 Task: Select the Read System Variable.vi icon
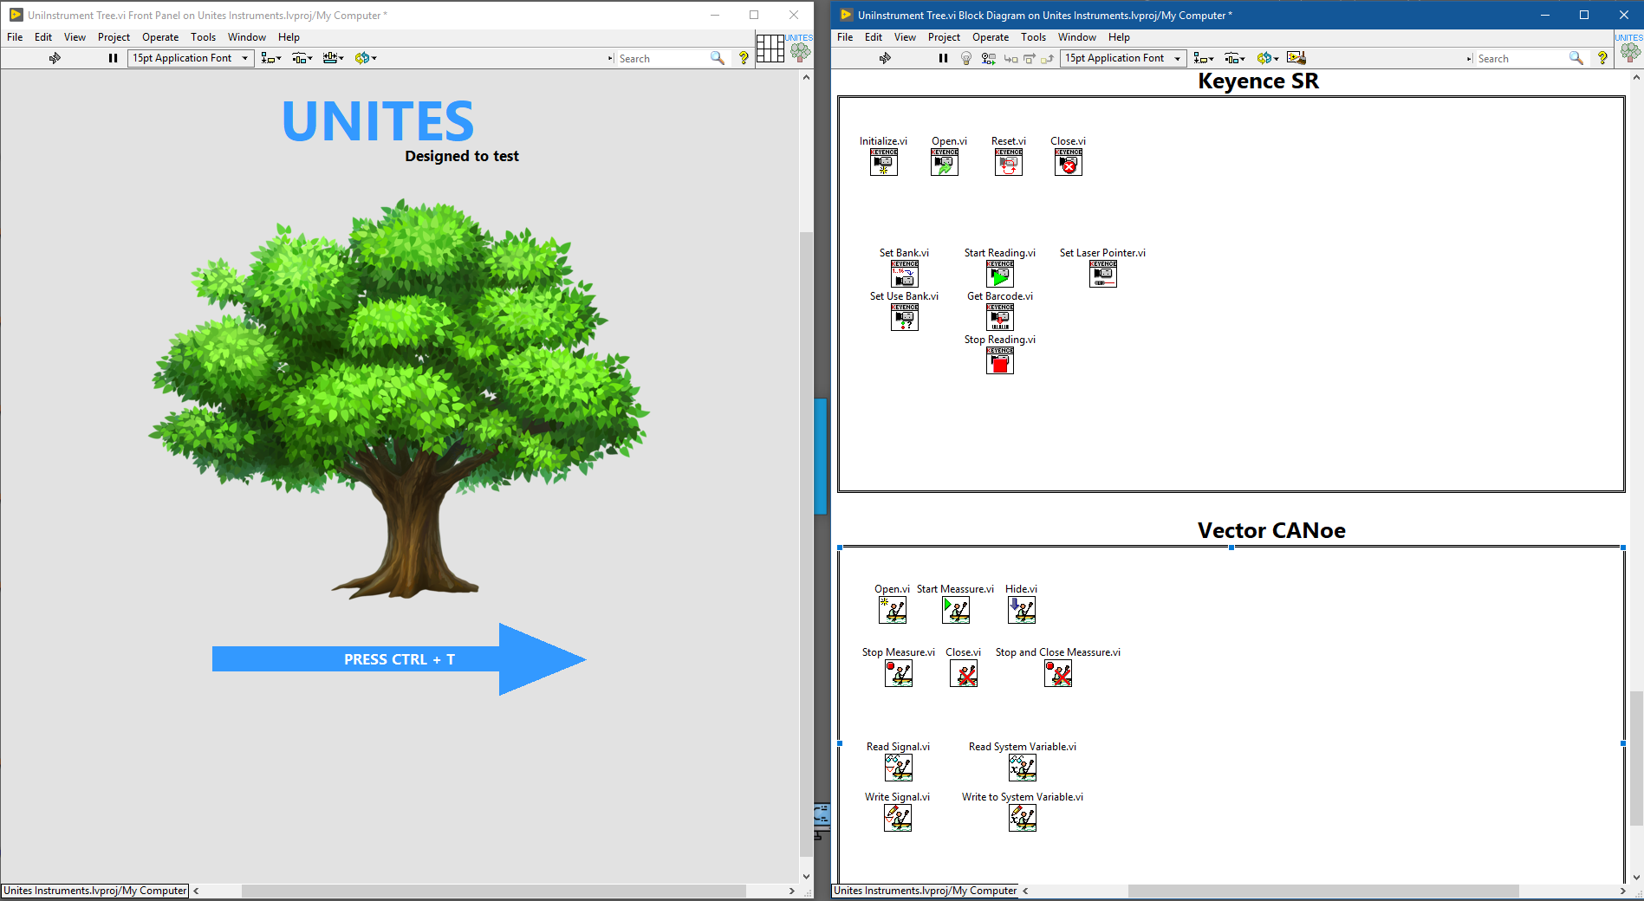pos(1022,768)
